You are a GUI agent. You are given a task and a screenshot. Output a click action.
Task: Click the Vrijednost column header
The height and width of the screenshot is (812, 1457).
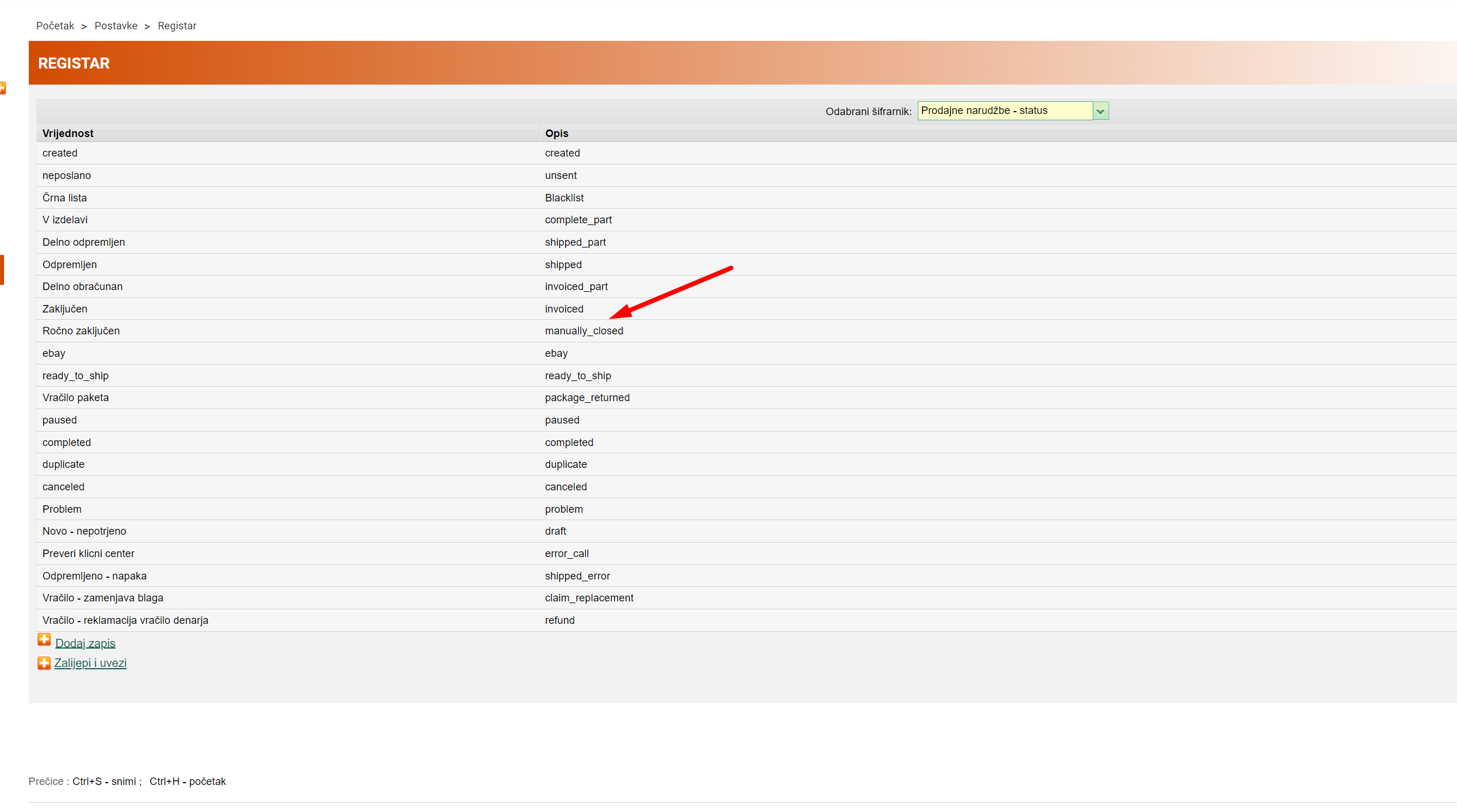[68, 134]
